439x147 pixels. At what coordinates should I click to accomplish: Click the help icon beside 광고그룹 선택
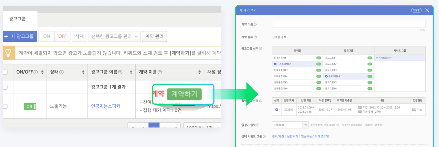pos(261,49)
